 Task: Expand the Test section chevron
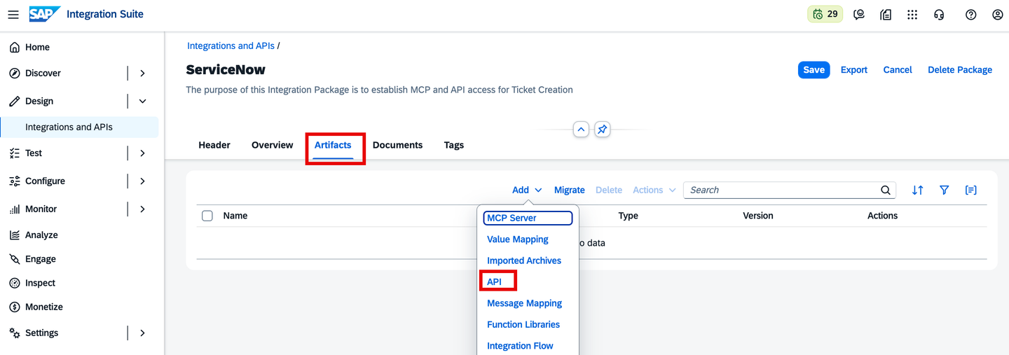pyautogui.click(x=142, y=153)
